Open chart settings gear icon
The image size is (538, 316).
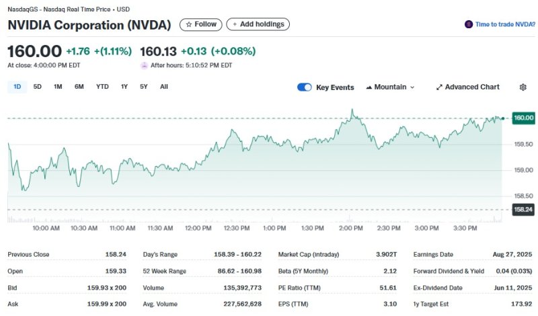(x=523, y=87)
